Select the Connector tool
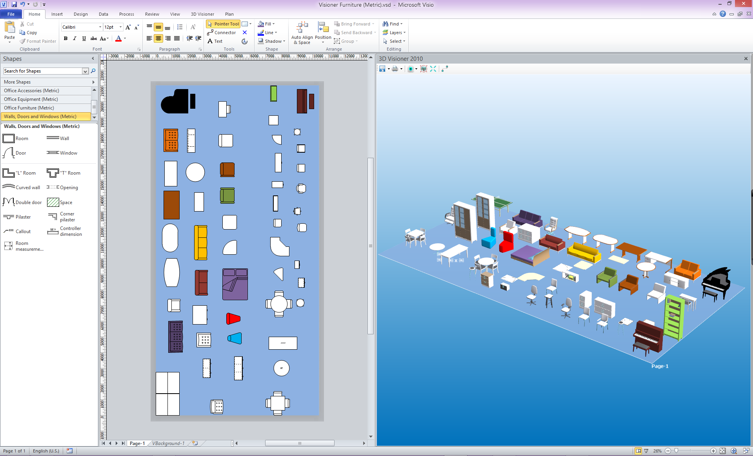Screen dimensions: 753x456 pos(222,33)
